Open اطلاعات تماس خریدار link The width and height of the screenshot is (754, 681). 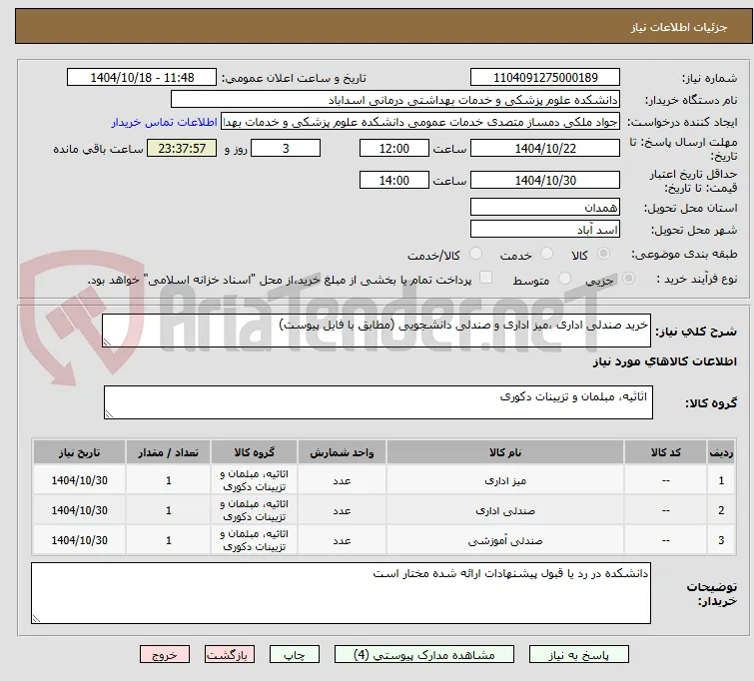[165, 122]
